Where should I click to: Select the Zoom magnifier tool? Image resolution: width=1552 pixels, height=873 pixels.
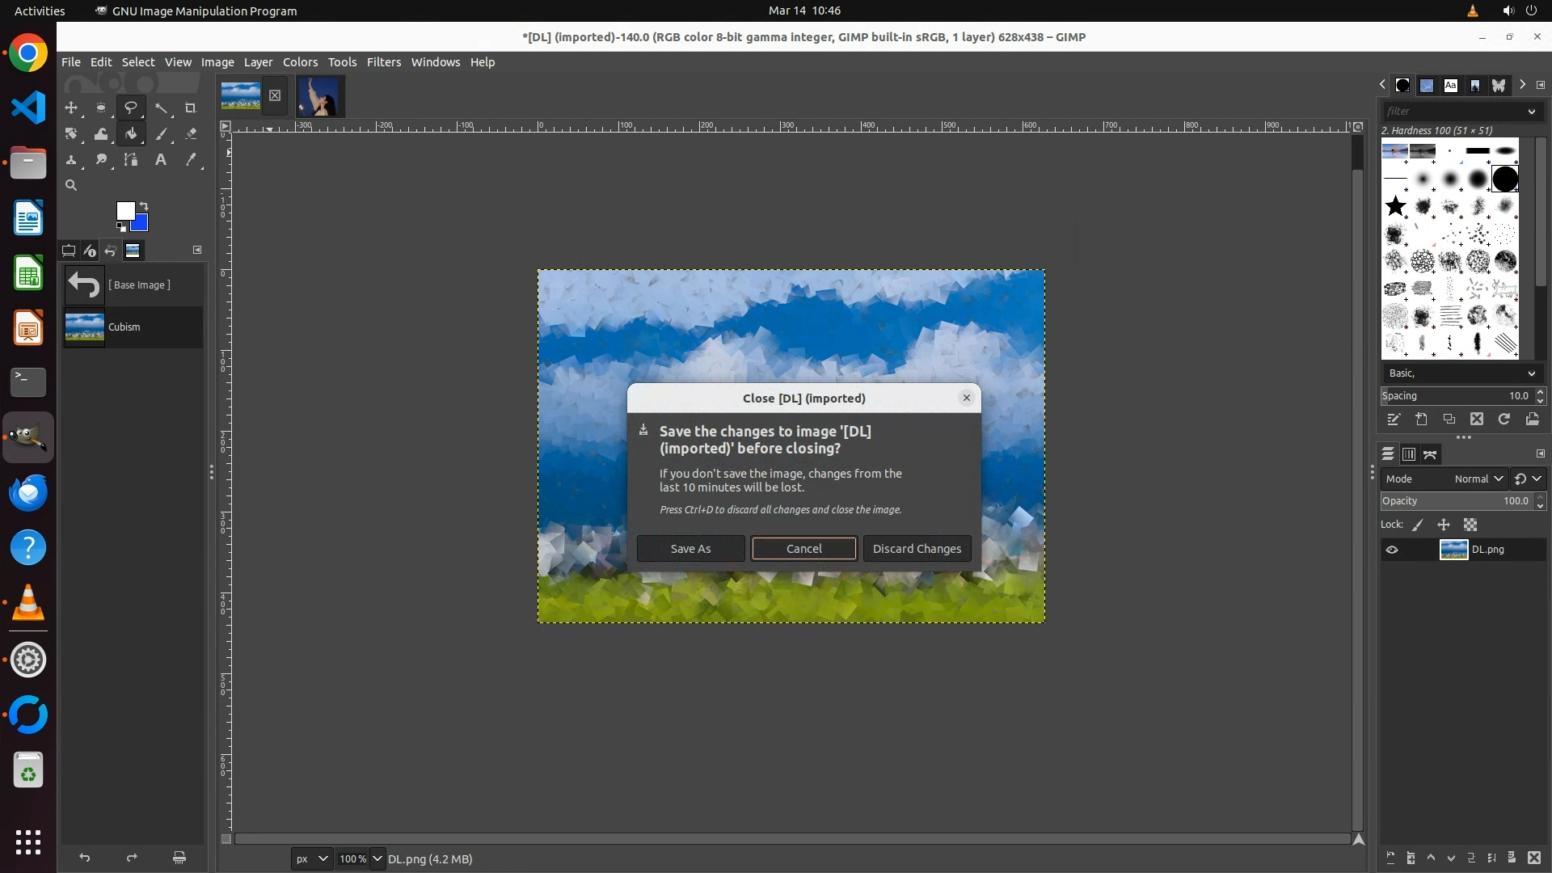click(x=71, y=186)
